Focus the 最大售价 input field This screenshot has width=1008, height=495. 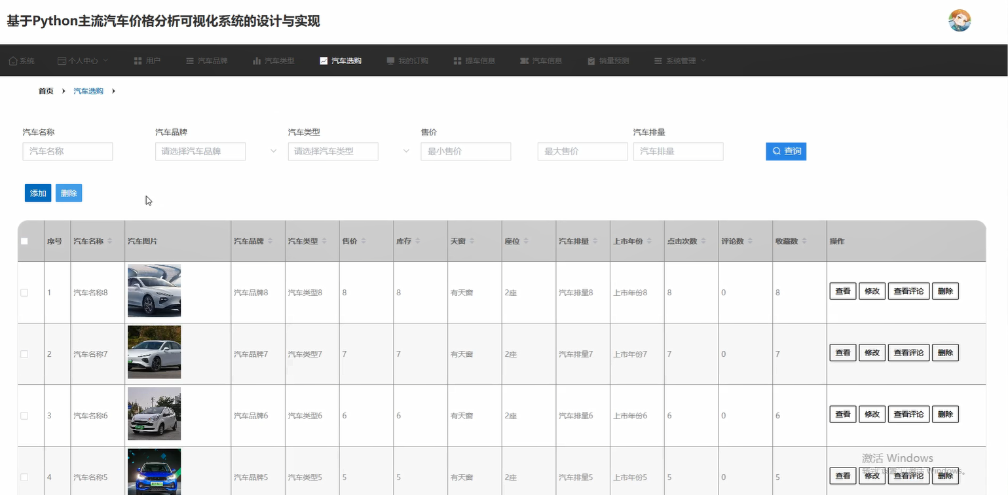pyautogui.click(x=583, y=151)
